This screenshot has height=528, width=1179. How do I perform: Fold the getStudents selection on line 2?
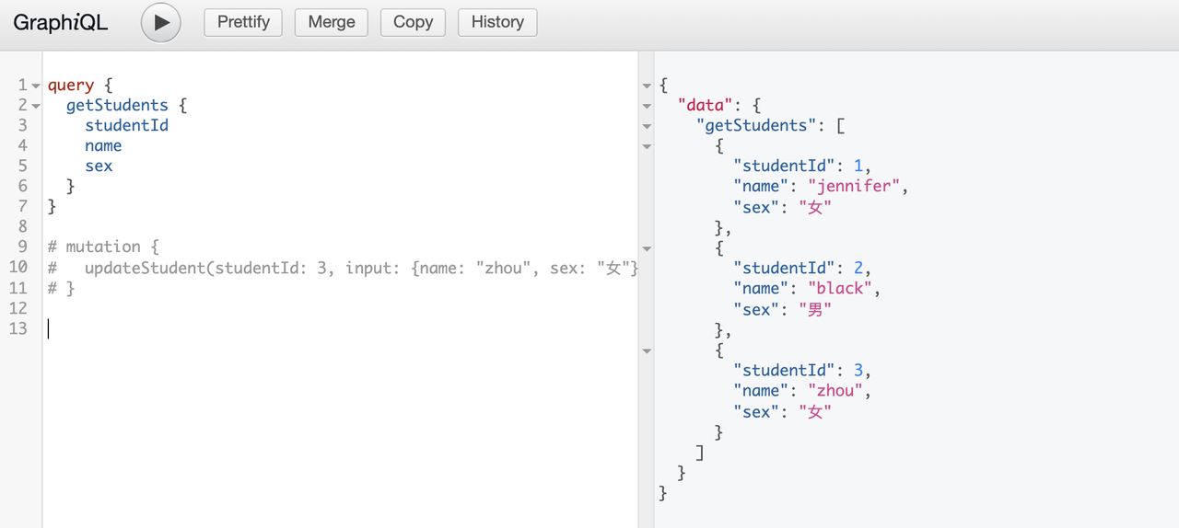point(36,106)
